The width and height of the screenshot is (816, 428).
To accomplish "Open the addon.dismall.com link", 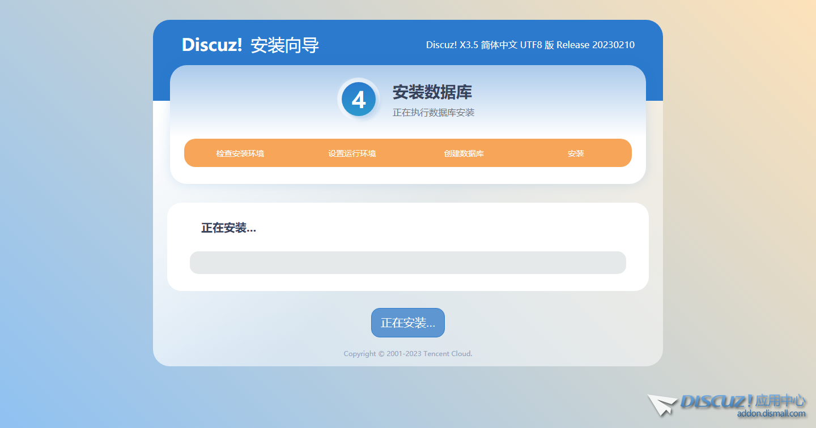I will [x=771, y=414].
